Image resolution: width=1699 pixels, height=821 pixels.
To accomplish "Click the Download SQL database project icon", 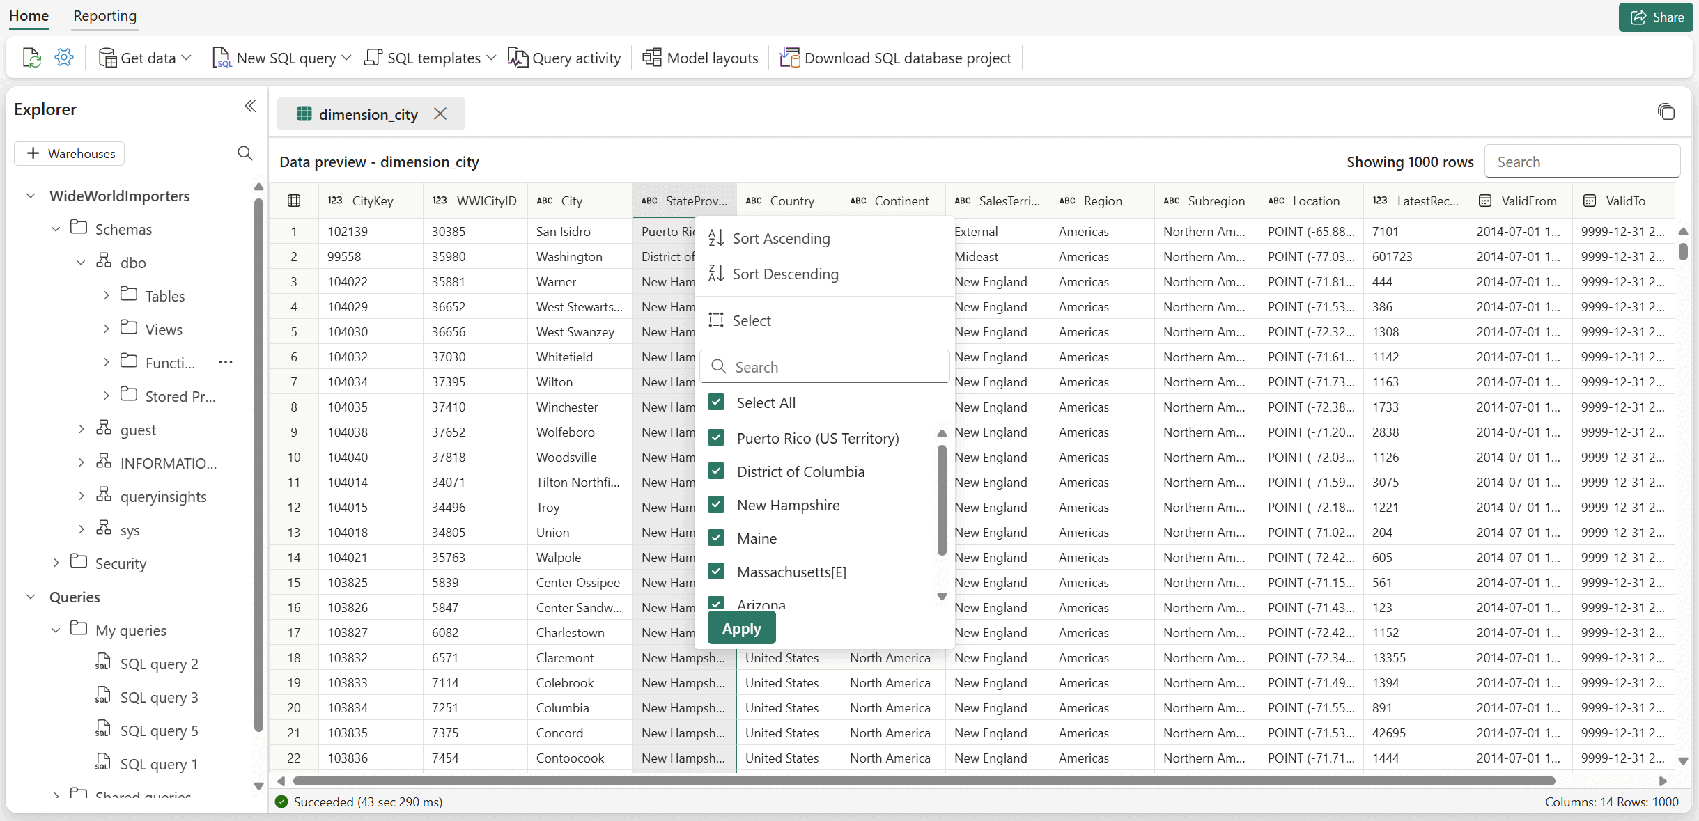I will click(789, 58).
